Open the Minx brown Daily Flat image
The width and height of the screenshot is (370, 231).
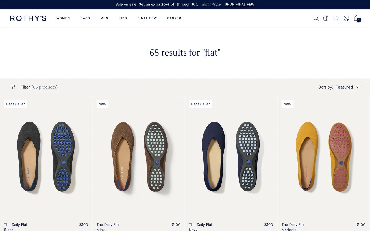coord(139,158)
